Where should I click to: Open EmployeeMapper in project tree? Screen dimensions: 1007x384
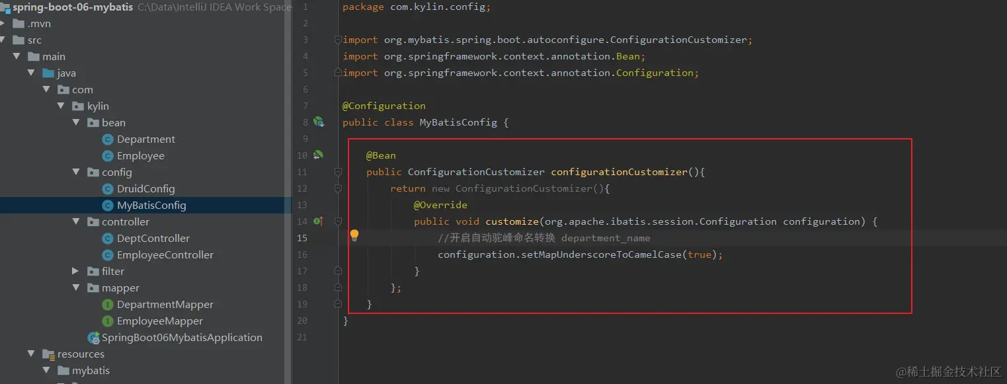tap(160, 321)
